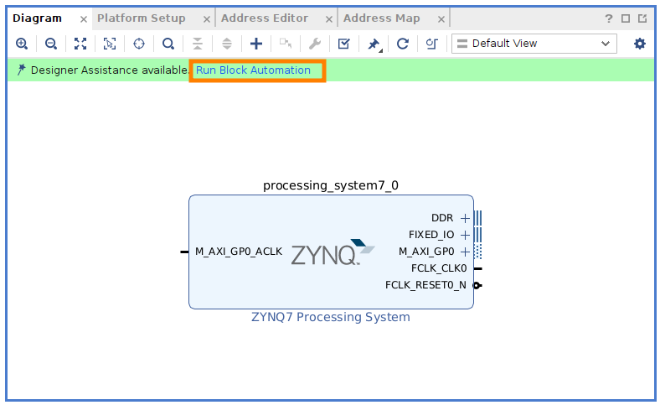This screenshot has height=405, width=660.
Task: Expand the FIXED_IO interface plus
Action: pos(465,235)
